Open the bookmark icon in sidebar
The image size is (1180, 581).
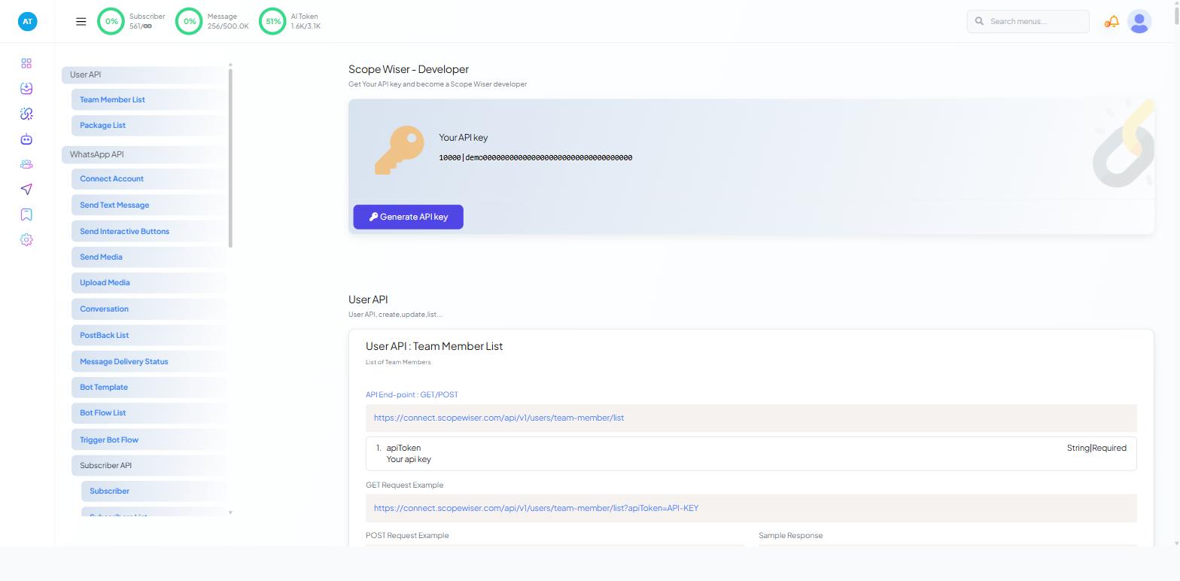coord(26,214)
